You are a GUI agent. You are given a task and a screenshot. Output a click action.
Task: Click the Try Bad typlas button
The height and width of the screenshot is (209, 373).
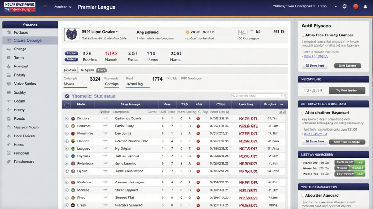[x=347, y=91]
